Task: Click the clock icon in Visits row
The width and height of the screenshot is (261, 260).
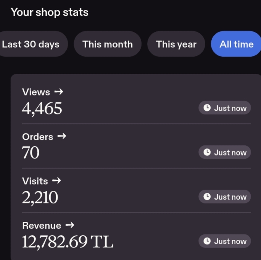Action: (207, 197)
